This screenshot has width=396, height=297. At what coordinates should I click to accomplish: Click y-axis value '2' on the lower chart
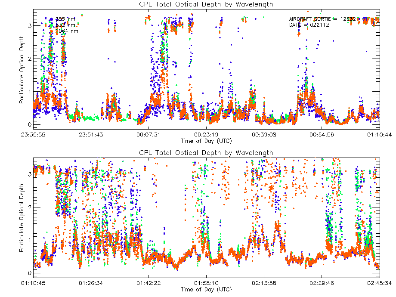tap(30, 207)
